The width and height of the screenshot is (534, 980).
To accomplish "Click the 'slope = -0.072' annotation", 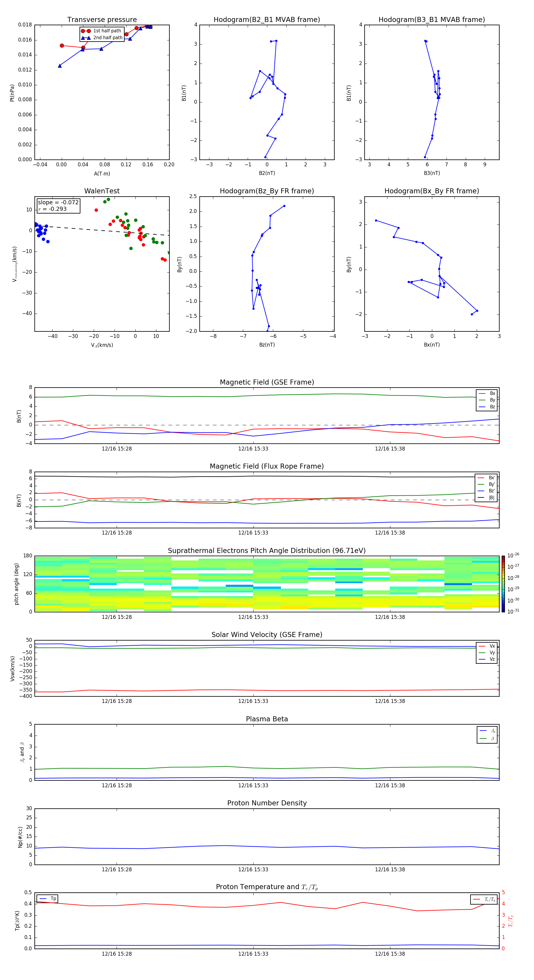I will 58,203.
